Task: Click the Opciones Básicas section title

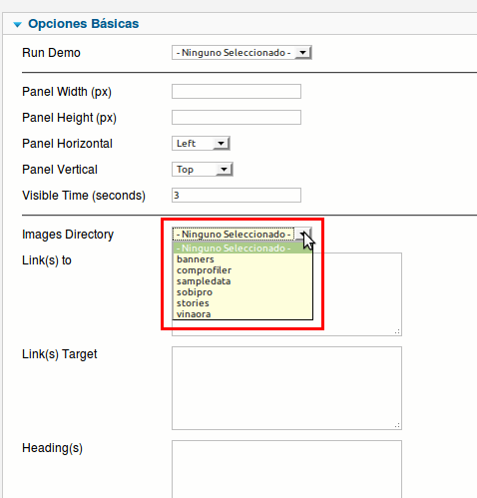Action: point(83,24)
